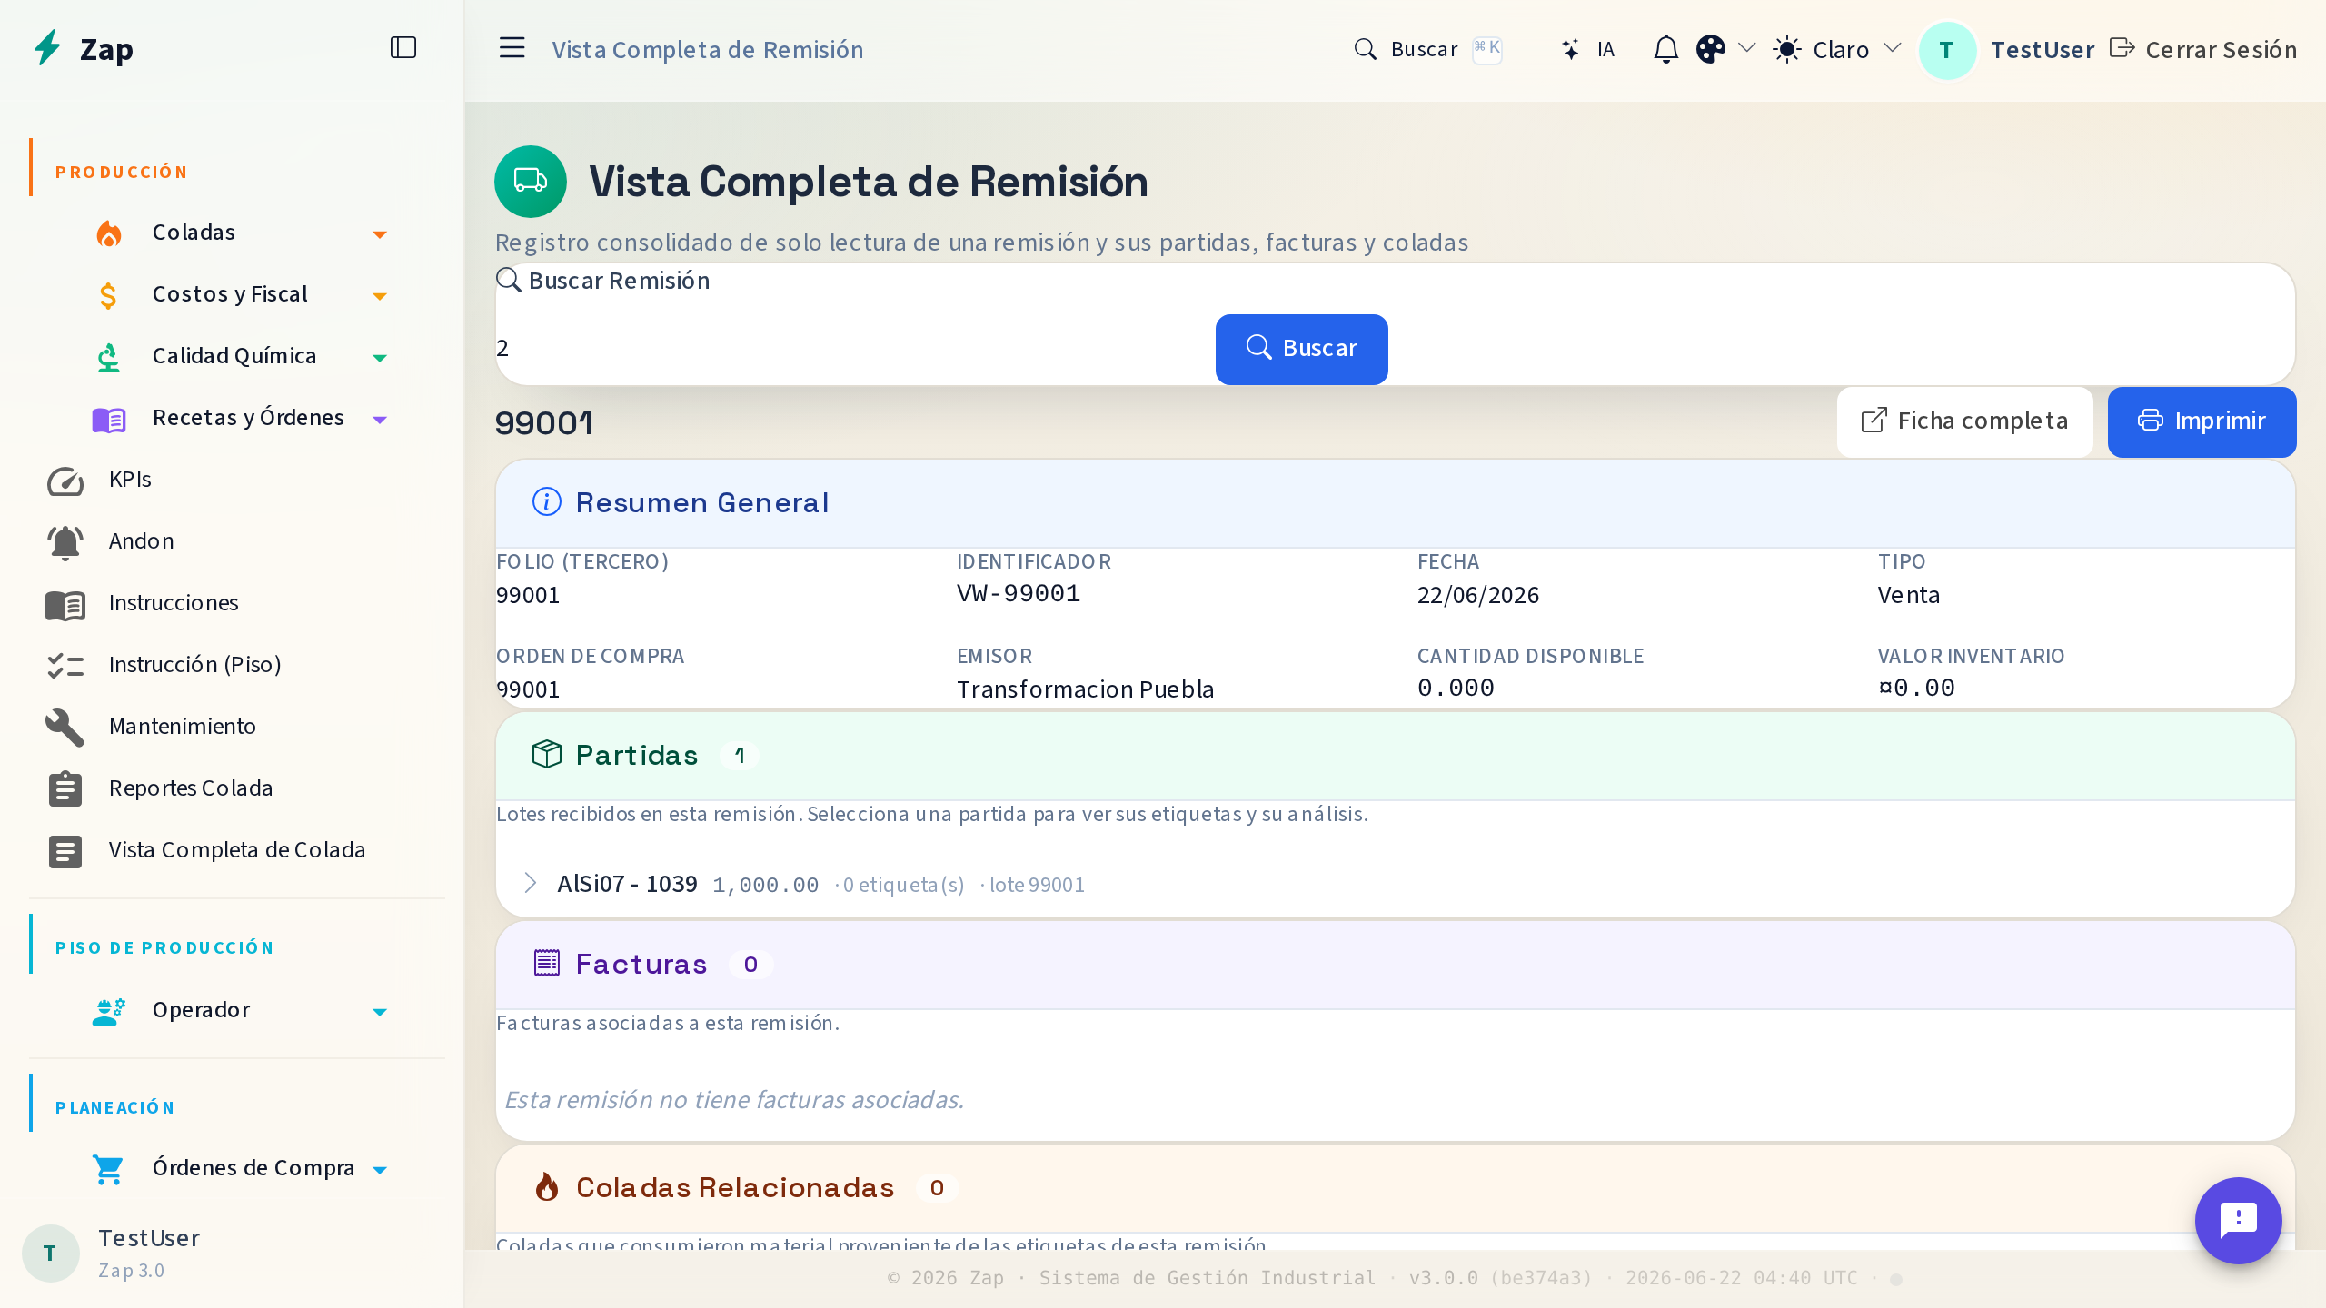Image resolution: width=2326 pixels, height=1308 pixels.
Task: Click the Coladas flame icon
Action: (x=109, y=233)
